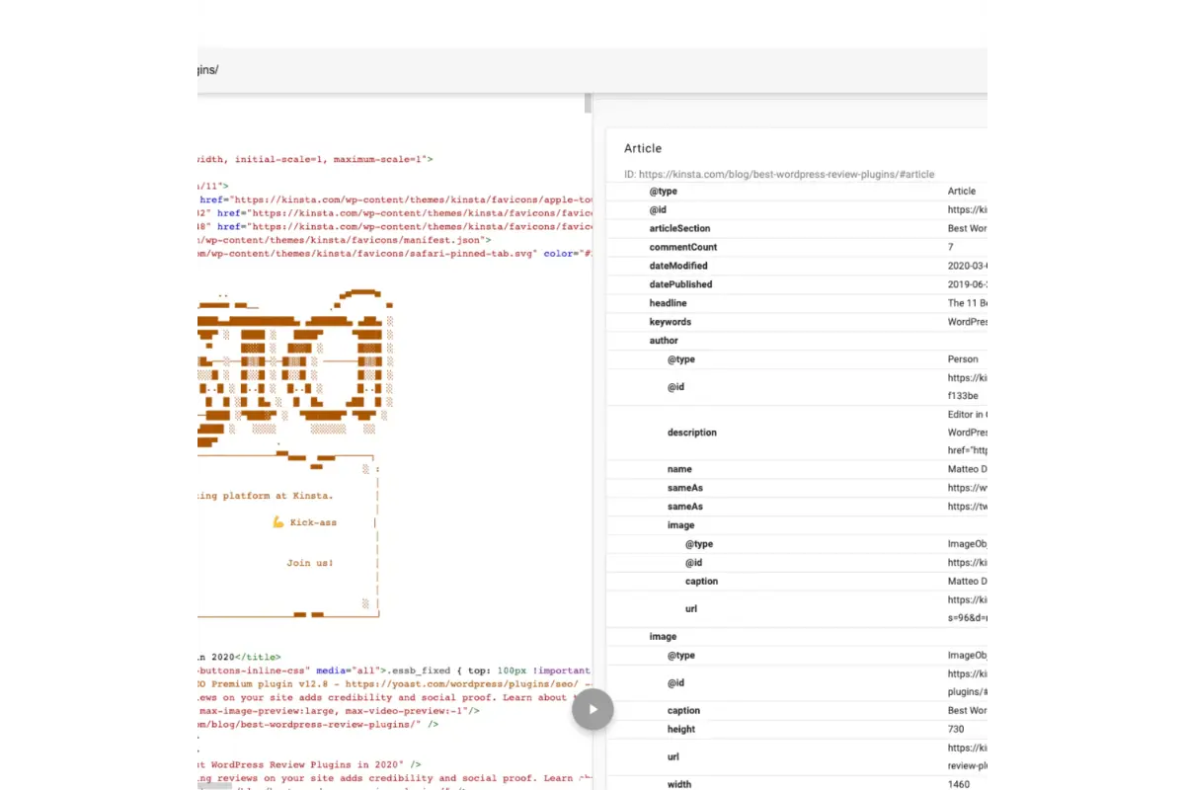Click the "Join us!" text in the code
This screenshot has height=790, width=1185.
tap(310, 563)
